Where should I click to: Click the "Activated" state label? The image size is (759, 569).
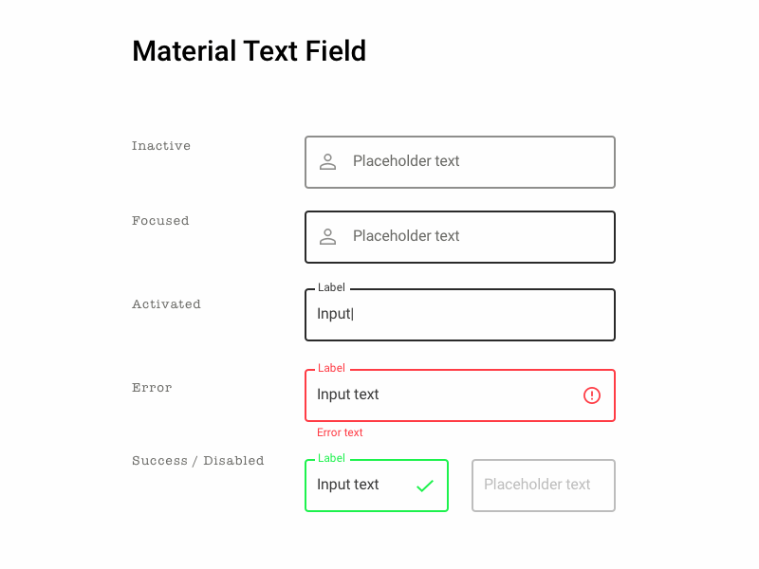tap(166, 304)
